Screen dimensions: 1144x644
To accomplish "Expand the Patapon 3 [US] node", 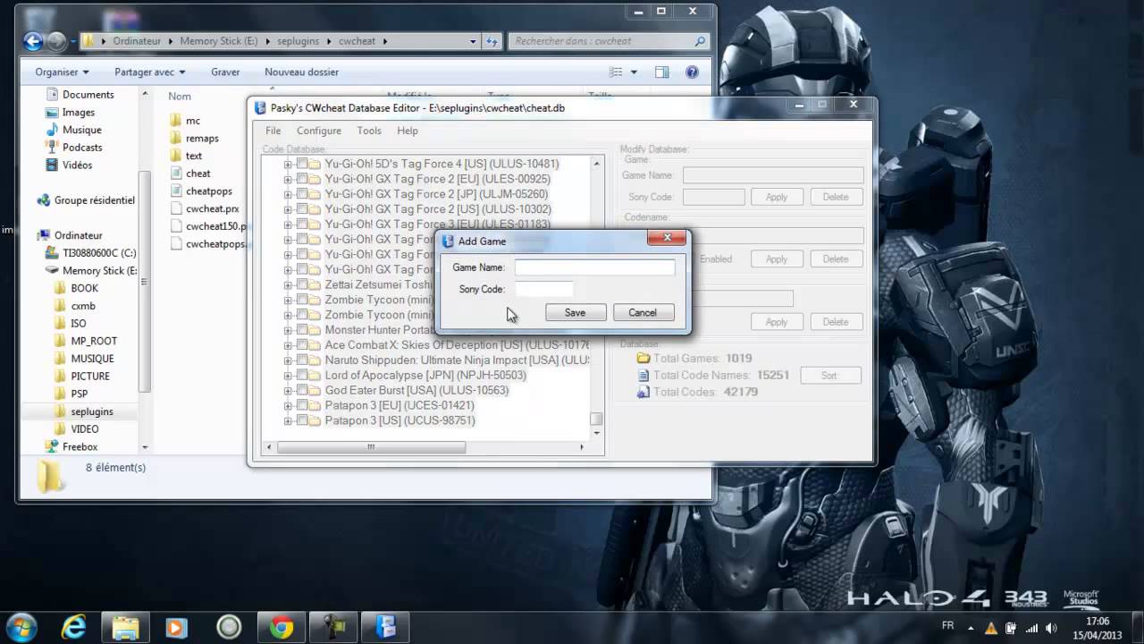I will tap(288, 421).
